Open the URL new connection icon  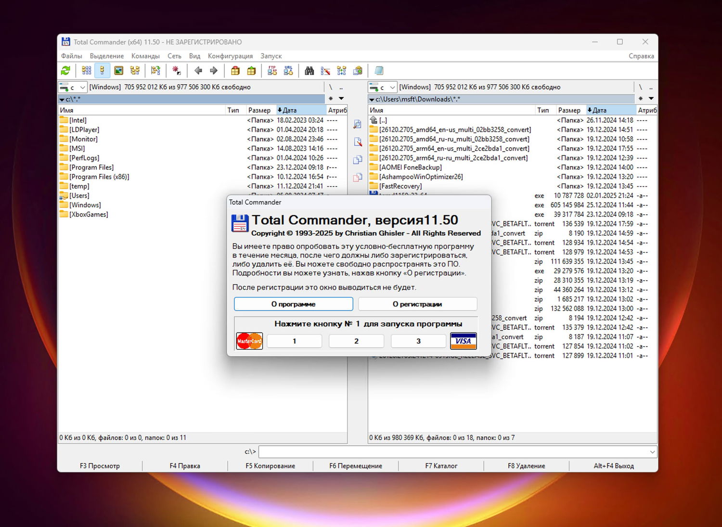[288, 71]
